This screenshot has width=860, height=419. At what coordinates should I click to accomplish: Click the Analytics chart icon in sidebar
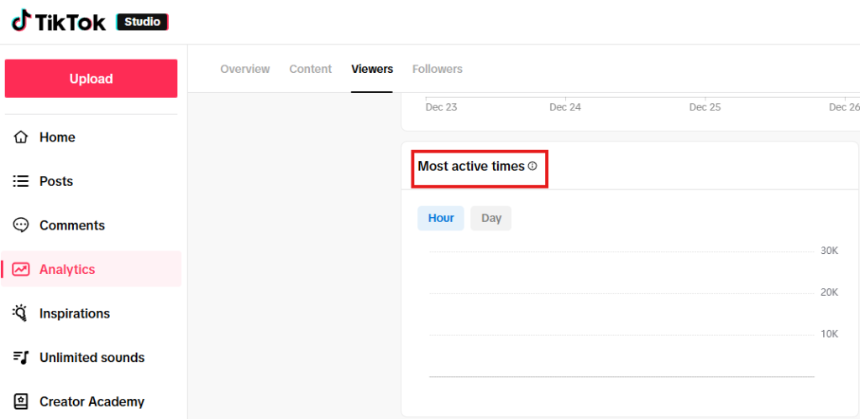click(x=21, y=270)
